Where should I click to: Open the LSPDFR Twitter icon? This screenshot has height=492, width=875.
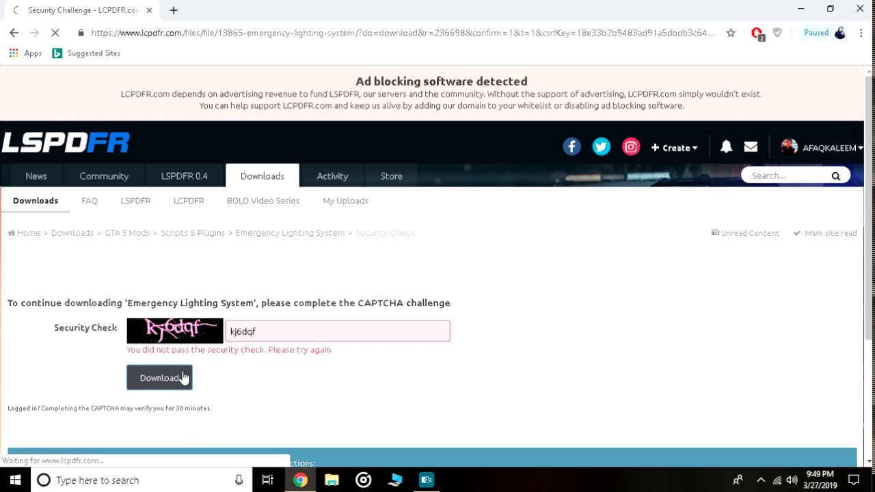pos(602,147)
